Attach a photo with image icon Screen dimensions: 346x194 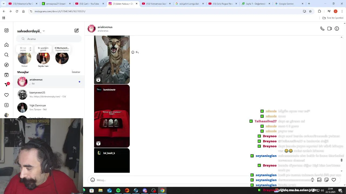click(319, 180)
